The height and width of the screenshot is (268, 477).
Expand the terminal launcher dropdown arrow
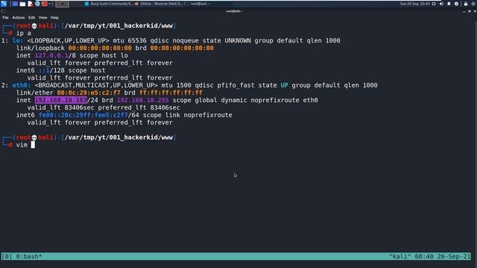50,4
